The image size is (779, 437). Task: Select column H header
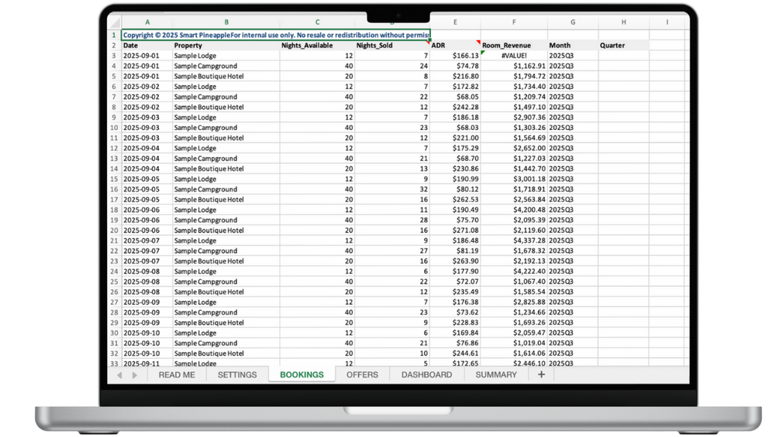click(x=623, y=22)
